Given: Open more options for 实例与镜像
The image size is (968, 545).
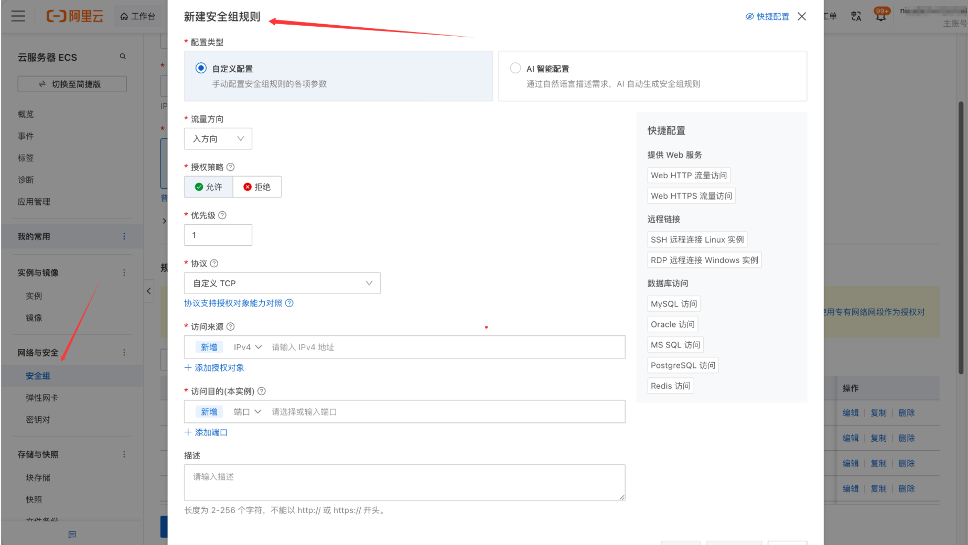Looking at the screenshot, I should point(124,272).
